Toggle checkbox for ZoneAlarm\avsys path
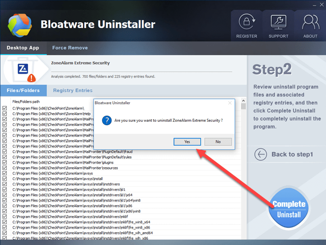The height and width of the screenshot is (245, 326). pos(5,173)
